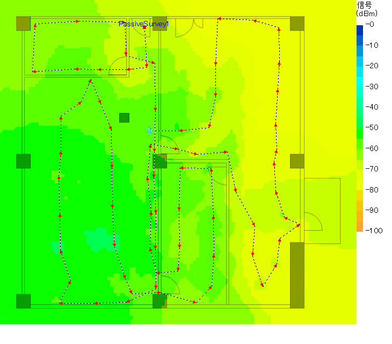Screen dimensions: 392x344
Task: Click the orange legend swatch near -100
Action: point(360,226)
